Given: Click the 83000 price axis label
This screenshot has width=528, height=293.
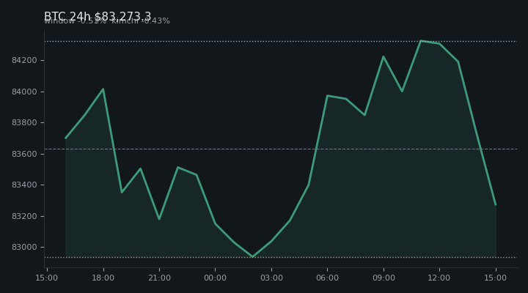Looking at the screenshot, I should [23, 248].
